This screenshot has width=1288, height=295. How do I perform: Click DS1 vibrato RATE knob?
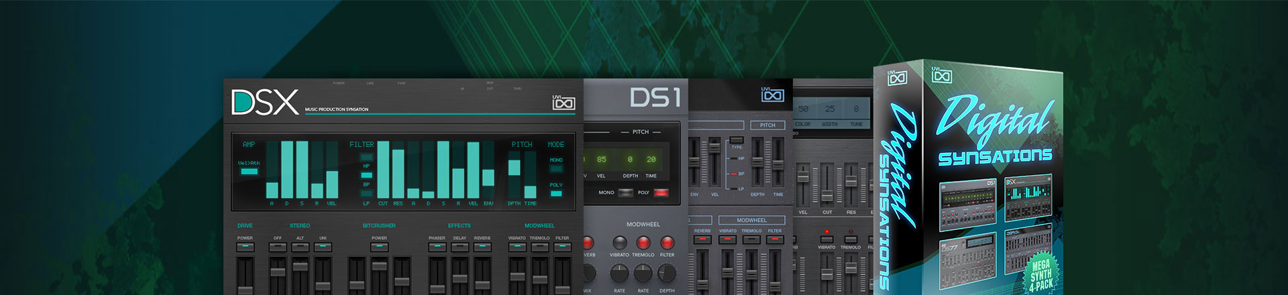(619, 272)
